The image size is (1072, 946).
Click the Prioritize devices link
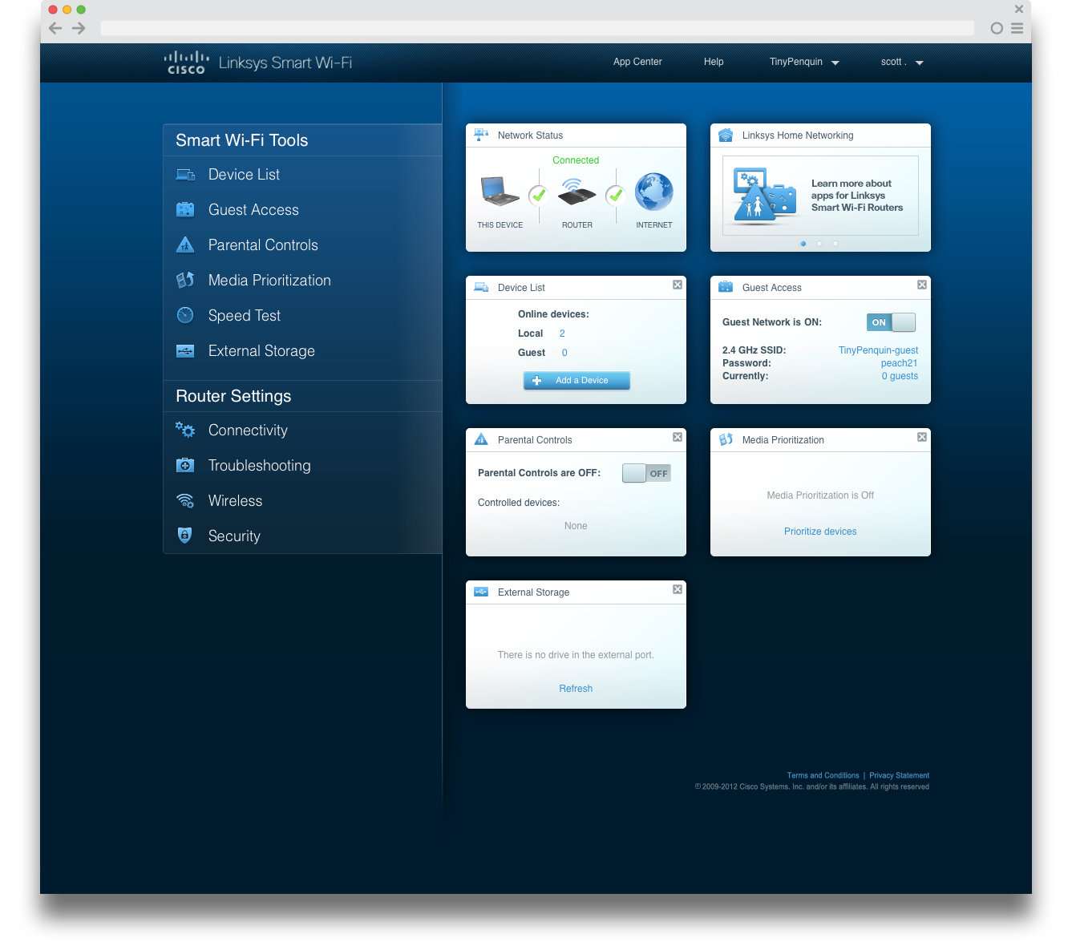click(x=820, y=532)
